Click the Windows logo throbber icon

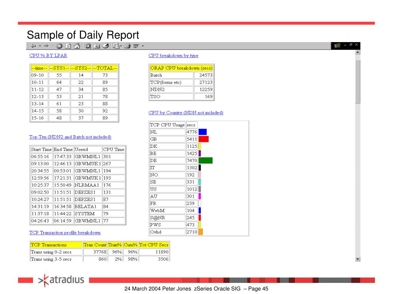click(337, 46)
